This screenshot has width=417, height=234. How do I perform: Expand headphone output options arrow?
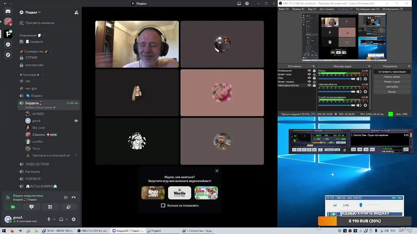click(66, 219)
